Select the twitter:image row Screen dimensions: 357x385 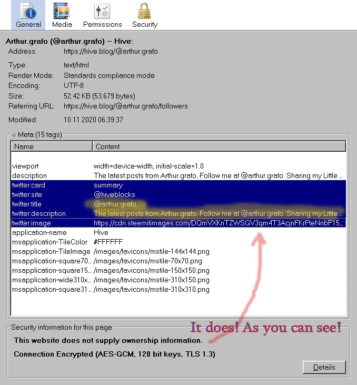pos(178,223)
